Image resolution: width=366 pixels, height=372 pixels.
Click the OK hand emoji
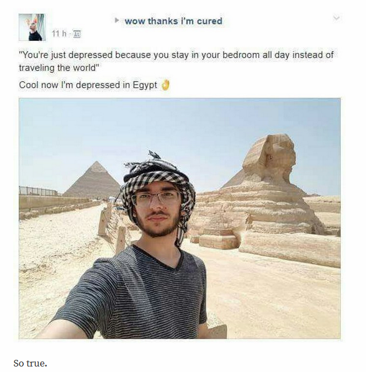(166, 85)
